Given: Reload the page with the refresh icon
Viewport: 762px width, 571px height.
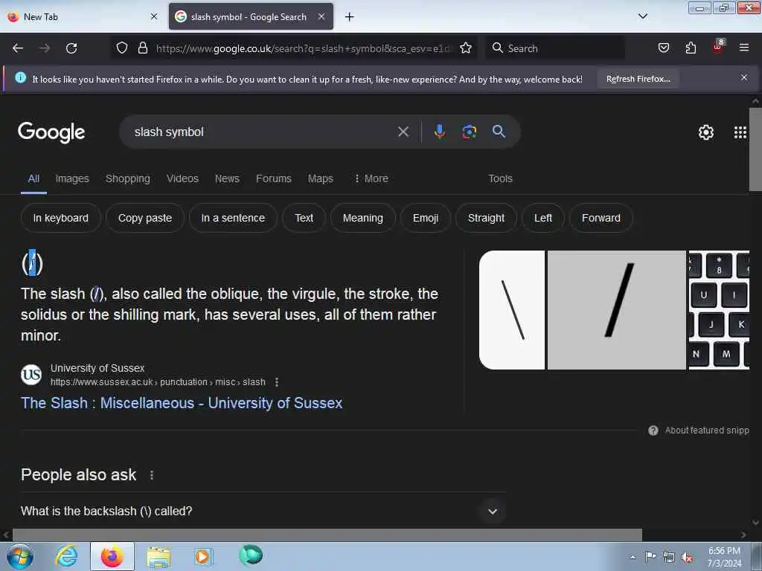Looking at the screenshot, I should [x=71, y=48].
